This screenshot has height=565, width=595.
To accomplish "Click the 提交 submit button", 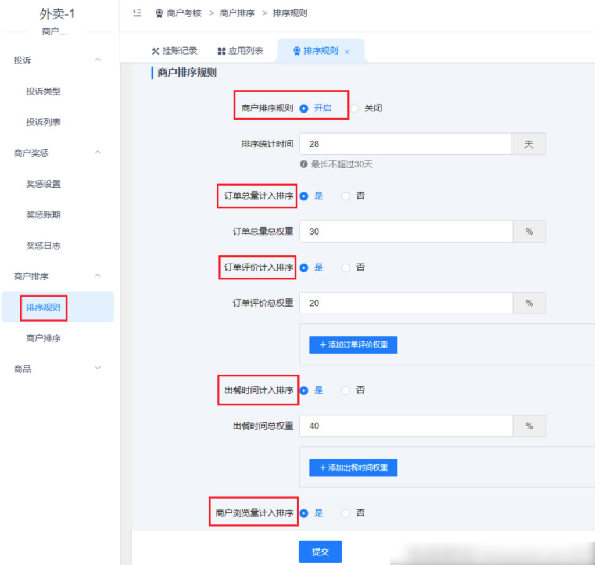I will 320,552.
